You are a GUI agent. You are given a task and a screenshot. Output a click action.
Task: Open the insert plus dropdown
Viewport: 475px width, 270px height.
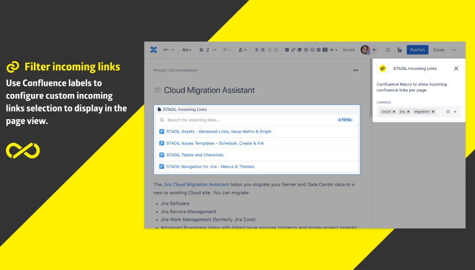334,50
